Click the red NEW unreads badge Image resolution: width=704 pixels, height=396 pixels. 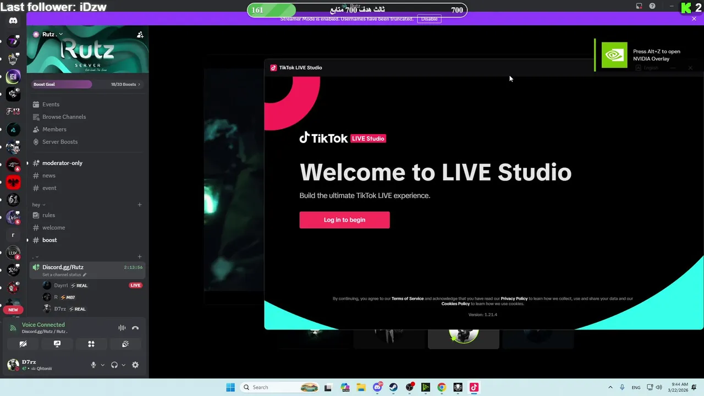click(x=13, y=310)
